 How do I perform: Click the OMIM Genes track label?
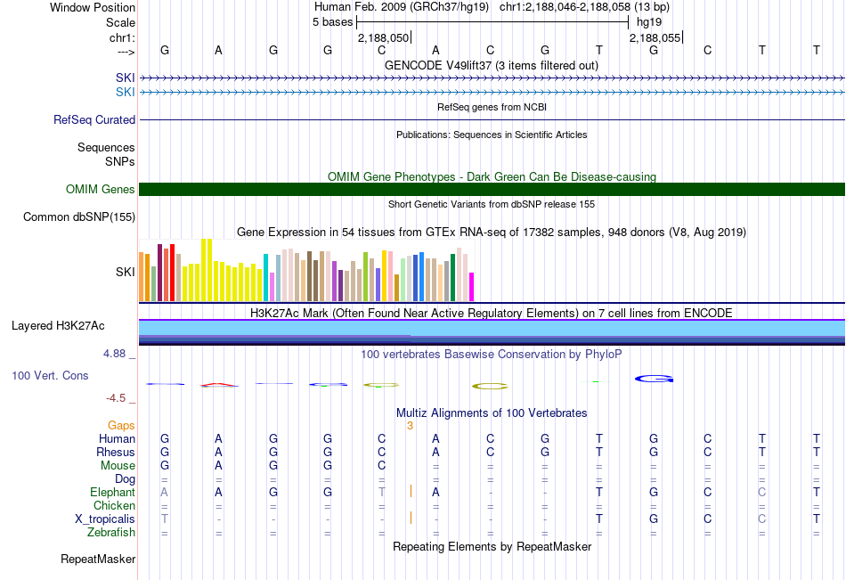(x=101, y=189)
